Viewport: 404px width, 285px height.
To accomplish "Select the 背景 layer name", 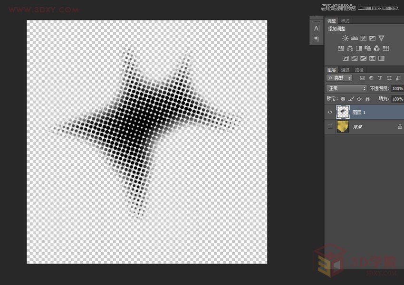I will [357, 127].
